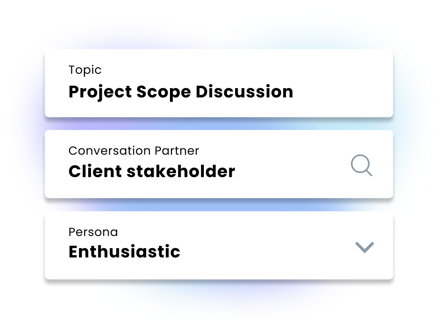Click the magnifying glass search icon
The width and height of the screenshot is (443, 334).
[361, 166]
